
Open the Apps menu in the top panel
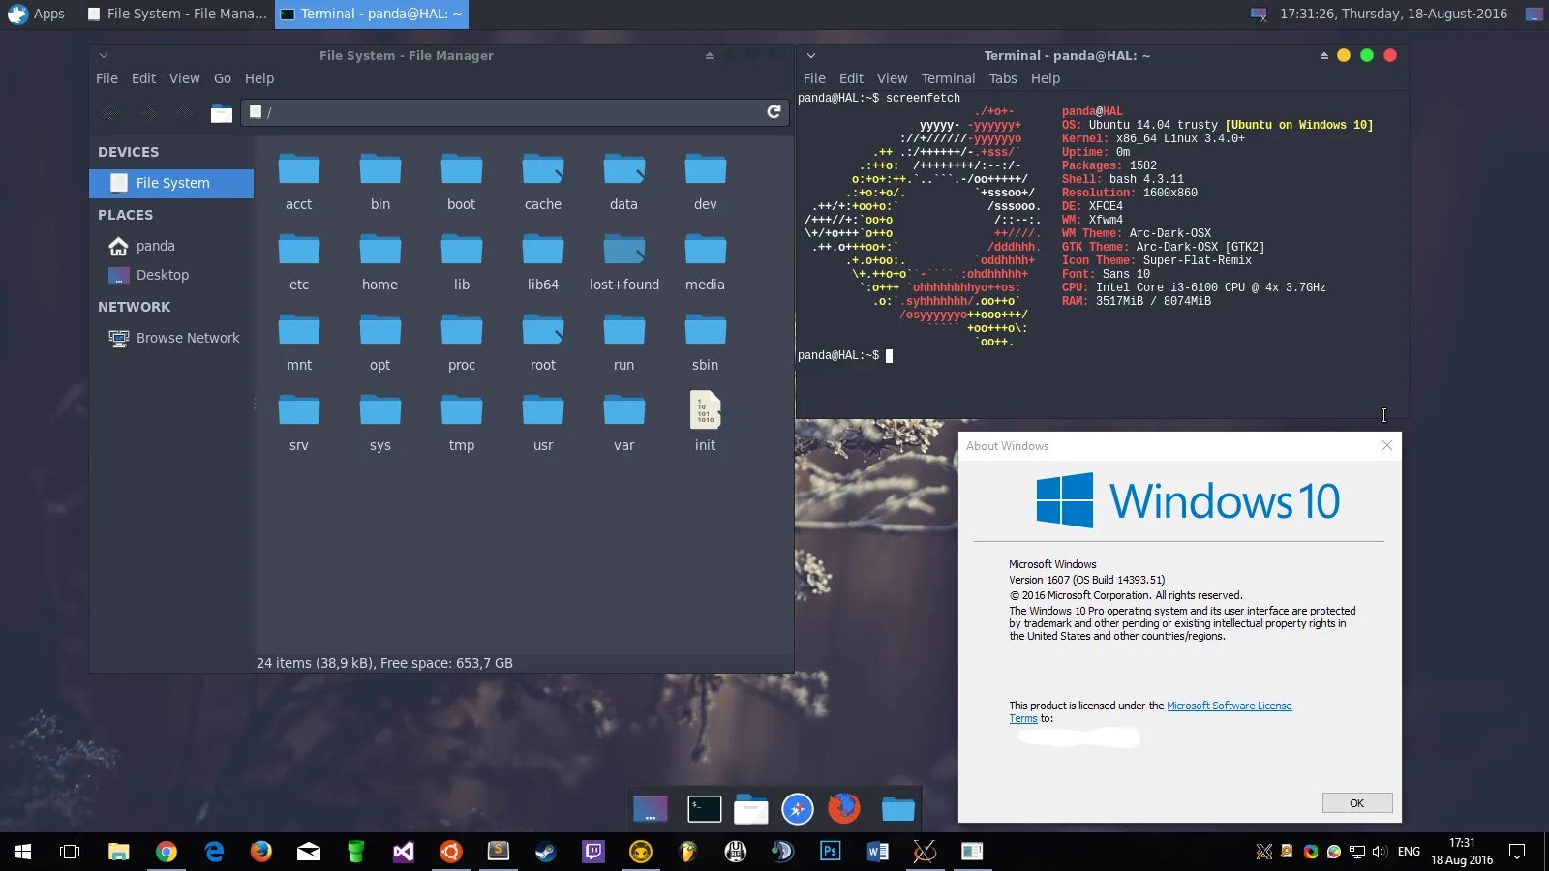pos(35,14)
